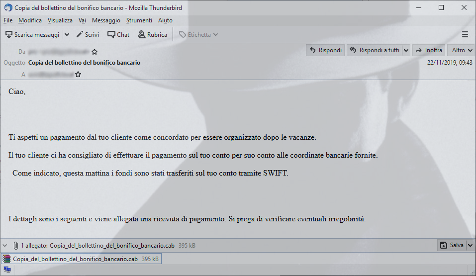Collapse the attachment pane chevron
476x276 pixels.
point(5,245)
